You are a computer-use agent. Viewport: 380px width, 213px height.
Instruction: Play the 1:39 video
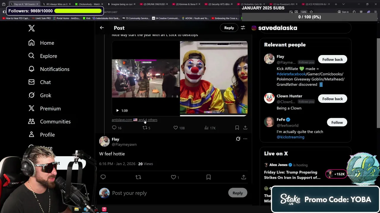[x=118, y=111]
